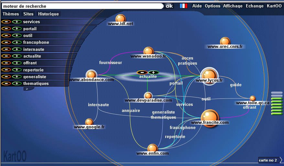Switch to the Historique tab

click(x=49, y=14)
